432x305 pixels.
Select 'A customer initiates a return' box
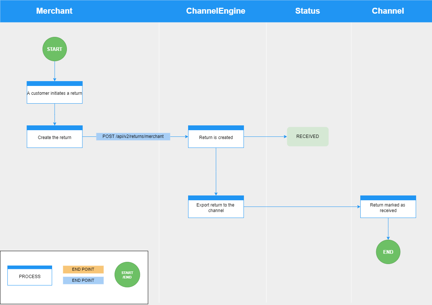coord(55,93)
